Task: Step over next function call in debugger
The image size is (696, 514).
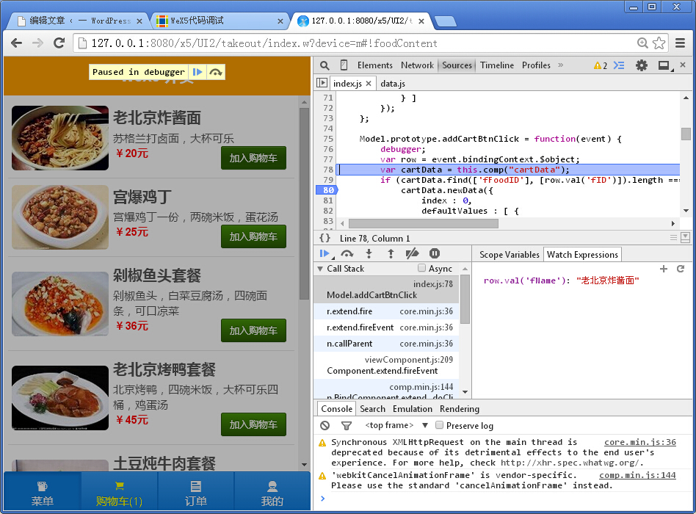Action: pyautogui.click(x=347, y=253)
